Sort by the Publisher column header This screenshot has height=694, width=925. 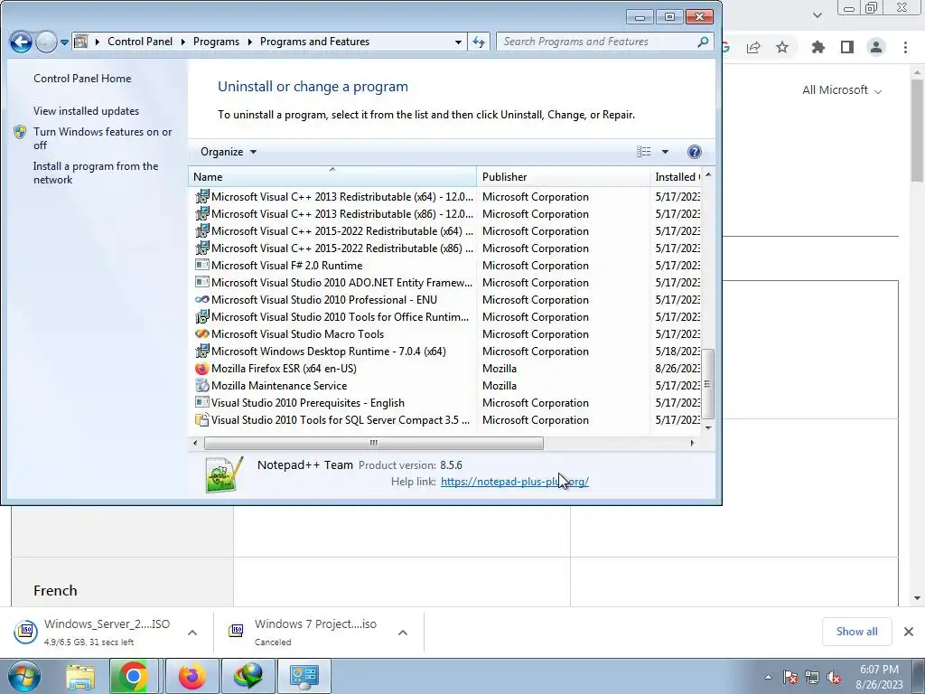pyautogui.click(x=563, y=176)
